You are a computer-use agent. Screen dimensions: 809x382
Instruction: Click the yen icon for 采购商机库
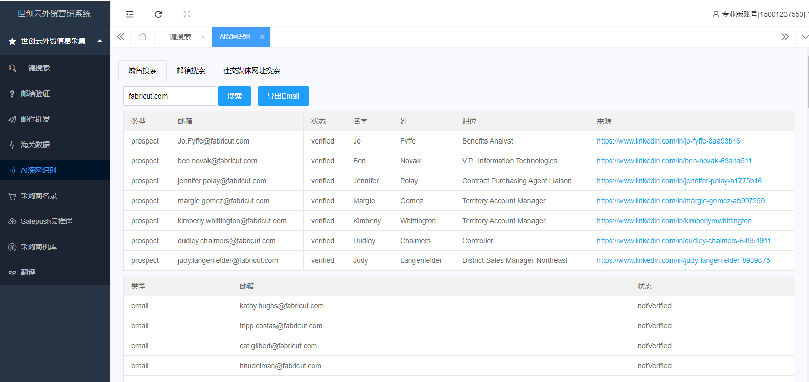(12, 247)
